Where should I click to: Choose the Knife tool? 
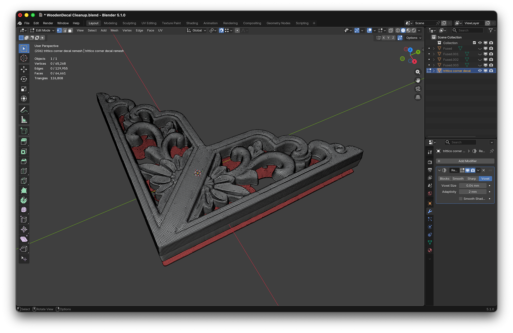(x=24, y=181)
